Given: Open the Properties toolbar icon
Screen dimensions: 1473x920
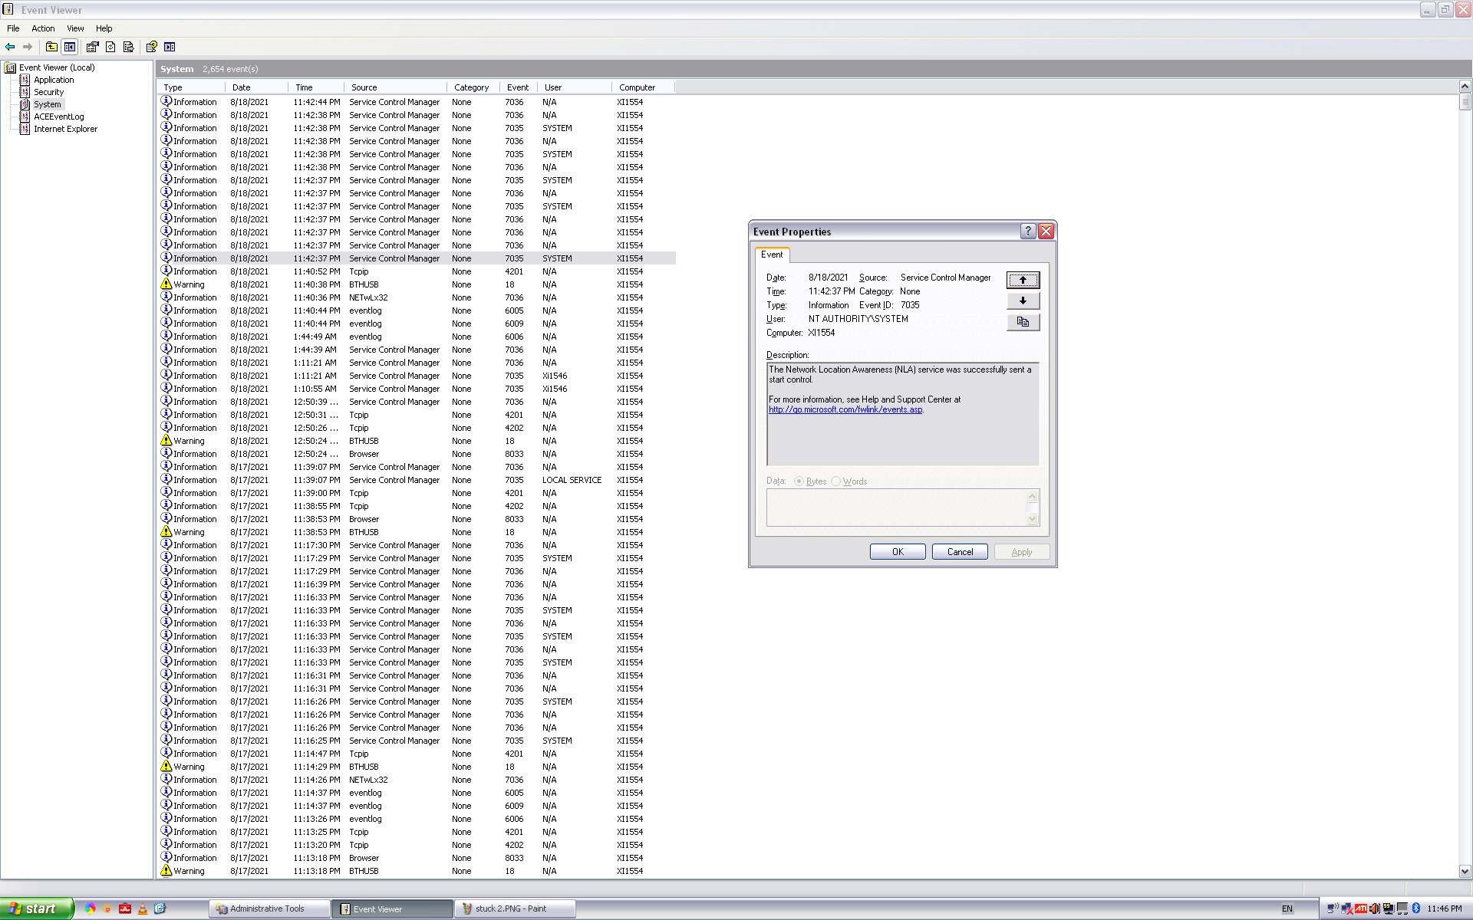Looking at the screenshot, I should 93,47.
